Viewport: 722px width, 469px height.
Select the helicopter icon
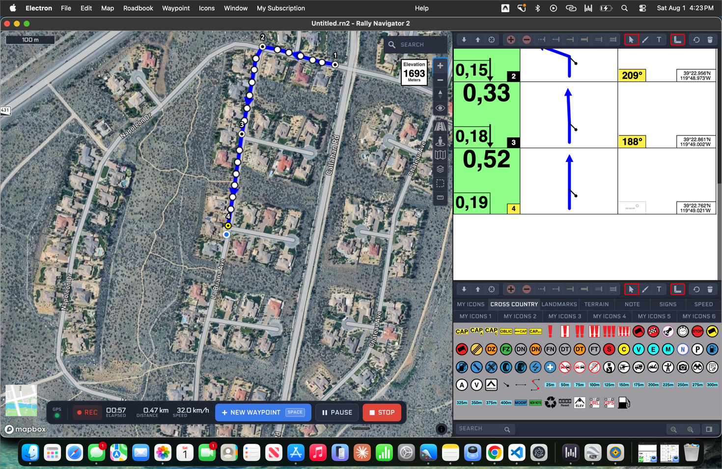624,367
